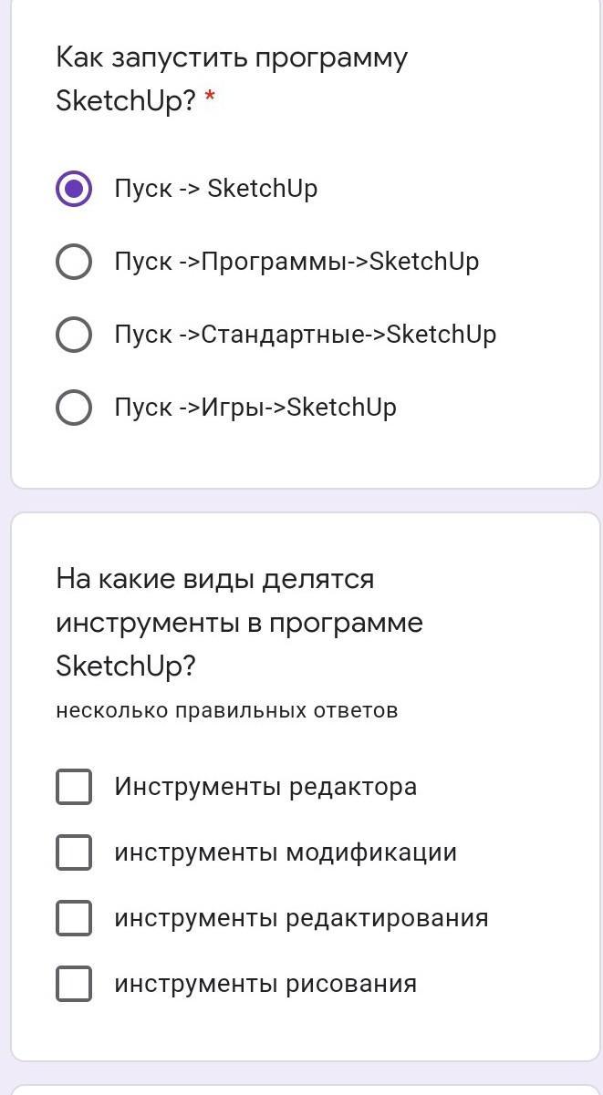Enable the 'инструменты редактирования' checkbox
The height and width of the screenshot is (1095, 603).
click(74, 918)
